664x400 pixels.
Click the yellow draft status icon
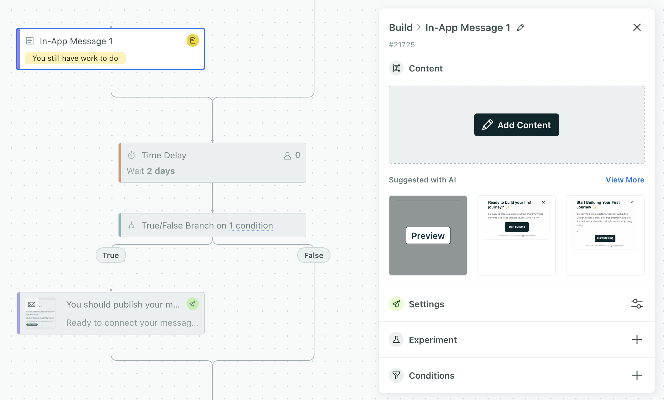(192, 40)
